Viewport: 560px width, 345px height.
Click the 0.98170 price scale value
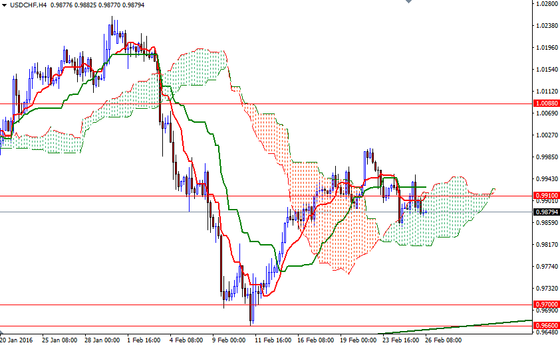[547, 245]
